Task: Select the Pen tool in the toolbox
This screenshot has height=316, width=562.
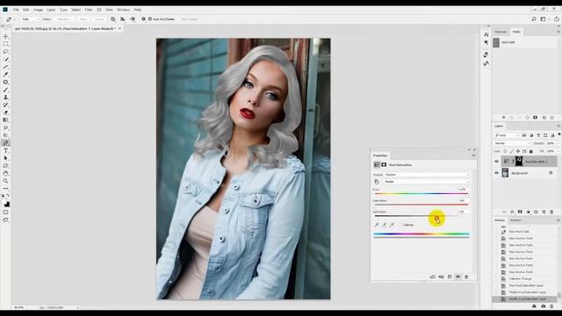Action: click(x=6, y=143)
